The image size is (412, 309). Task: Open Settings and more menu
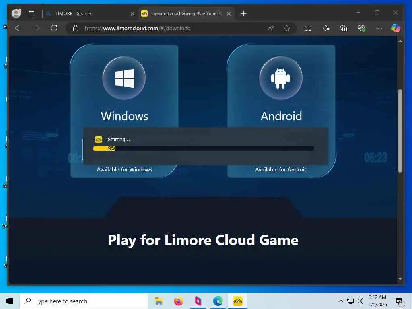click(x=379, y=28)
